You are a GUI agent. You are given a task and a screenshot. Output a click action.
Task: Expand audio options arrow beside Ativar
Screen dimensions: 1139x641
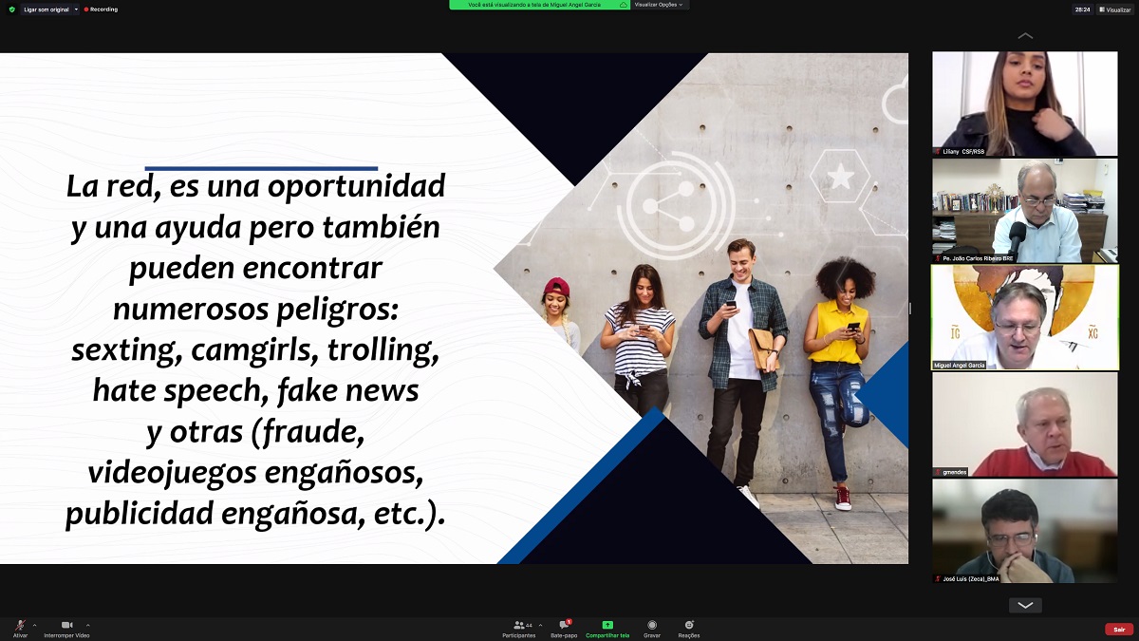pos(34,625)
